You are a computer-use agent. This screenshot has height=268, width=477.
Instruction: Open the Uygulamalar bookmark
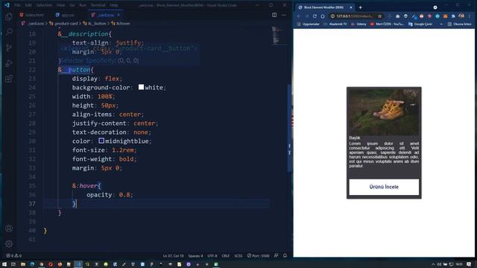pyautogui.click(x=308, y=24)
